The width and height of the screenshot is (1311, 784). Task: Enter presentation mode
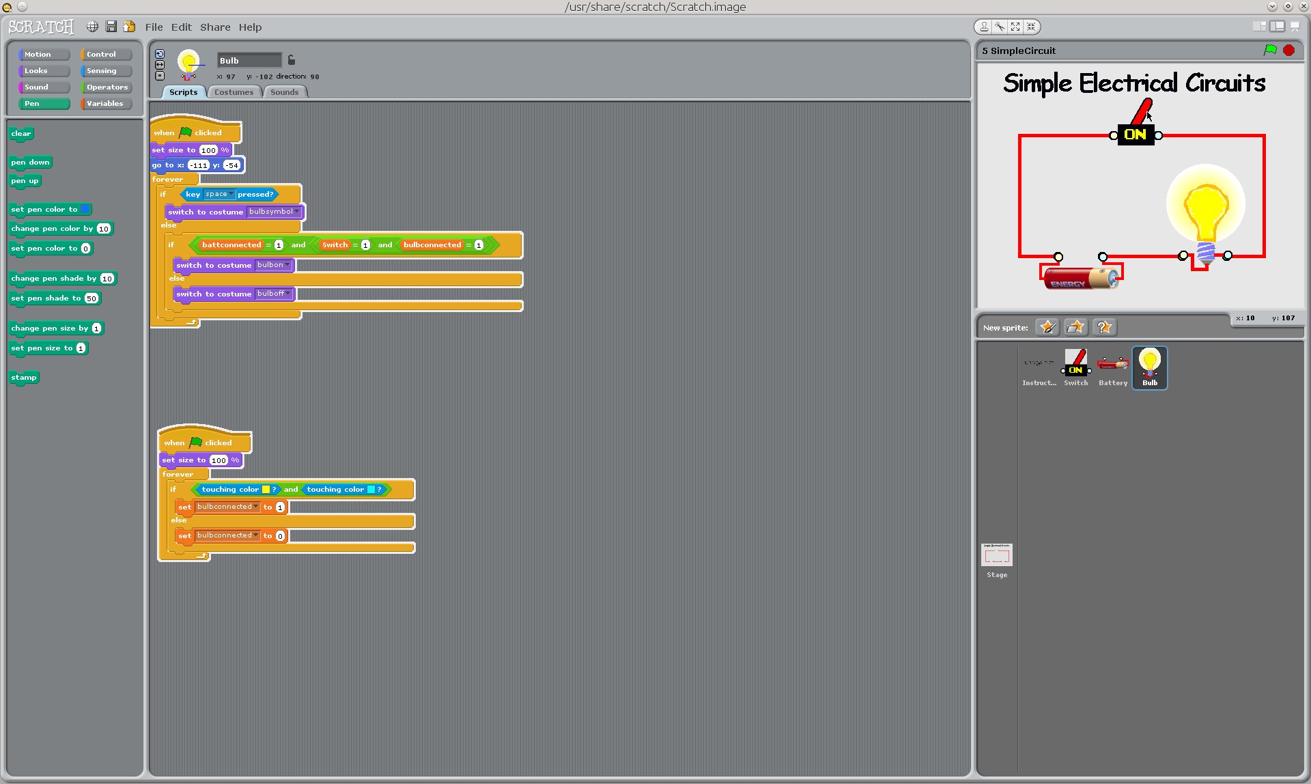tap(1295, 27)
